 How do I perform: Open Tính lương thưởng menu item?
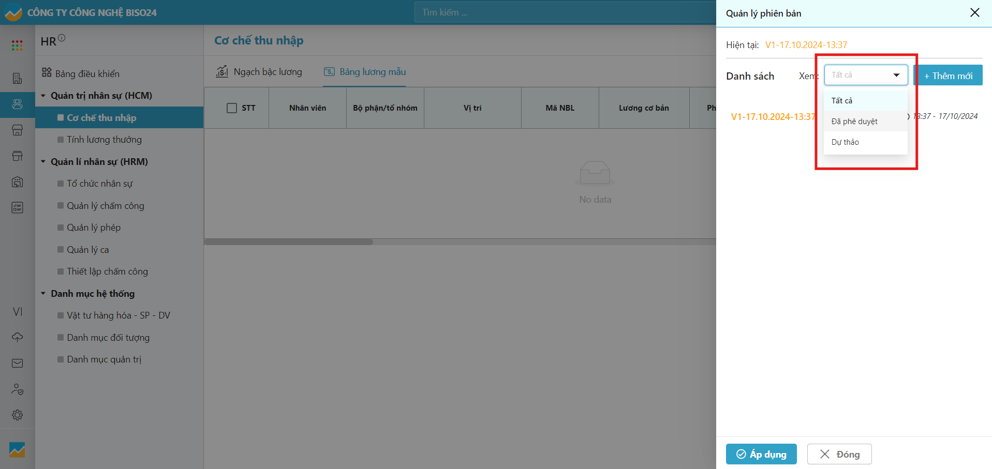104,140
